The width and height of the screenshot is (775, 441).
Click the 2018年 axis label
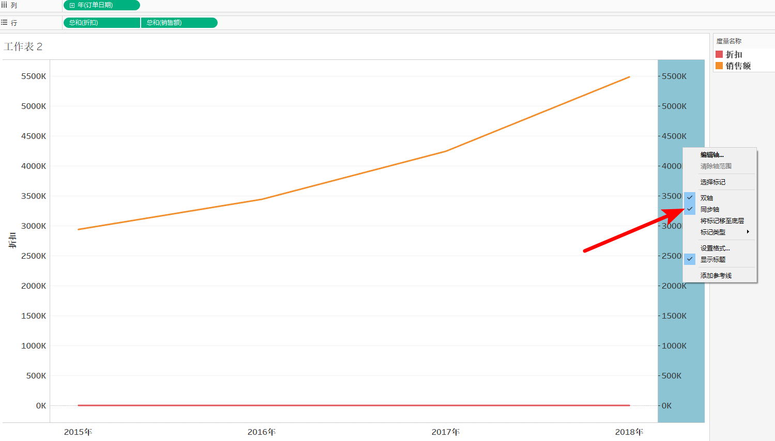(x=629, y=432)
